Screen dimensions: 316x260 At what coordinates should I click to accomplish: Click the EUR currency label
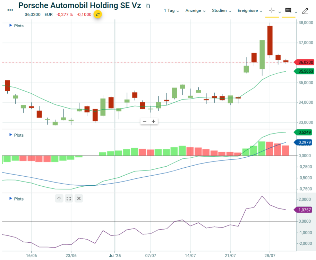pyautogui.click(x=49, y=15)
